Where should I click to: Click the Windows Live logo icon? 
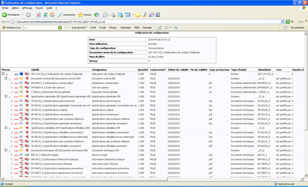(x=4, y=28)
